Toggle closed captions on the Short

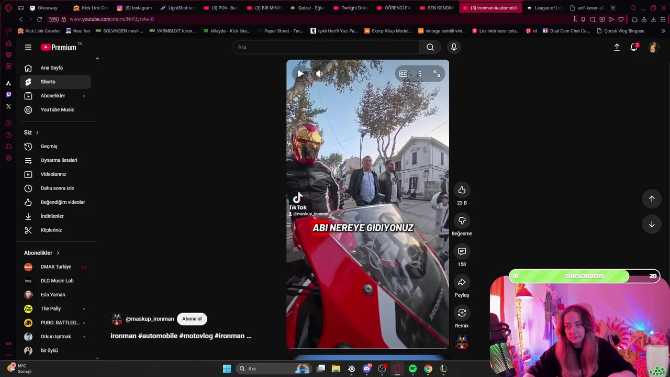click(403, 74)
